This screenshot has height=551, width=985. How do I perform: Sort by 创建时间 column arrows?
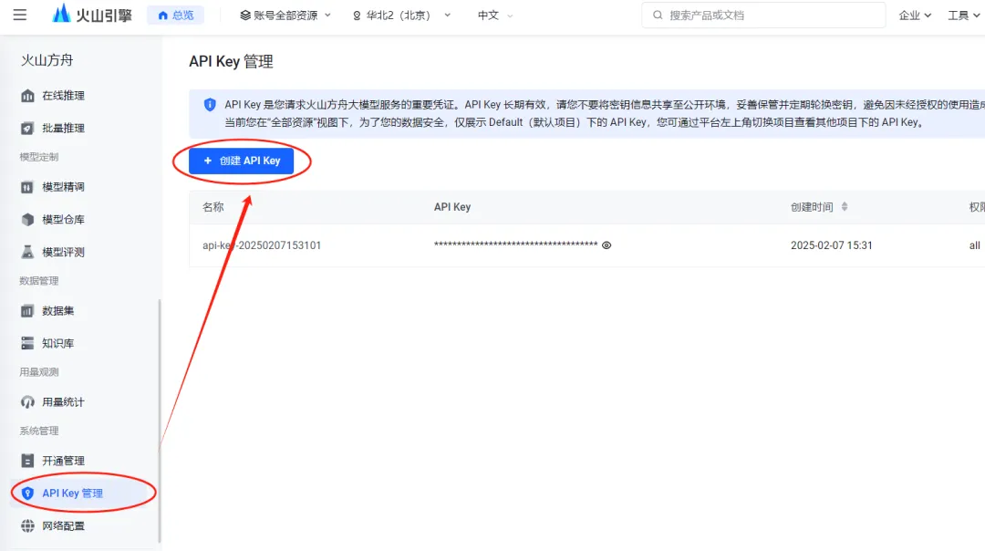[845, 207]
